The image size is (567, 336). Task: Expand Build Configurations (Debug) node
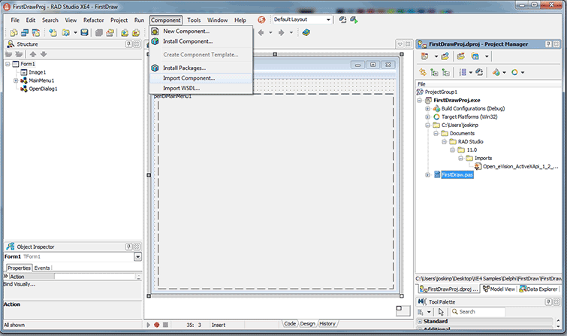click(x=427, y=108)
